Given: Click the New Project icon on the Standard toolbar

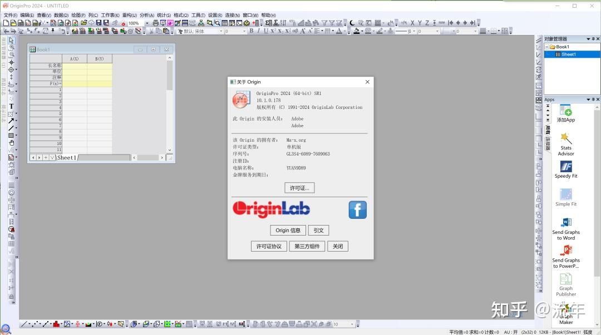Looking at the screenshot, I should tap(6, 23).
